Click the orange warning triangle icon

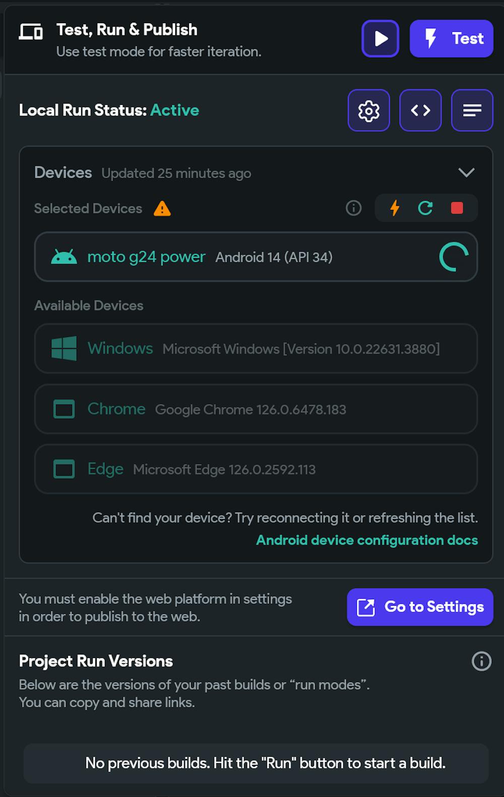(162, 208)
